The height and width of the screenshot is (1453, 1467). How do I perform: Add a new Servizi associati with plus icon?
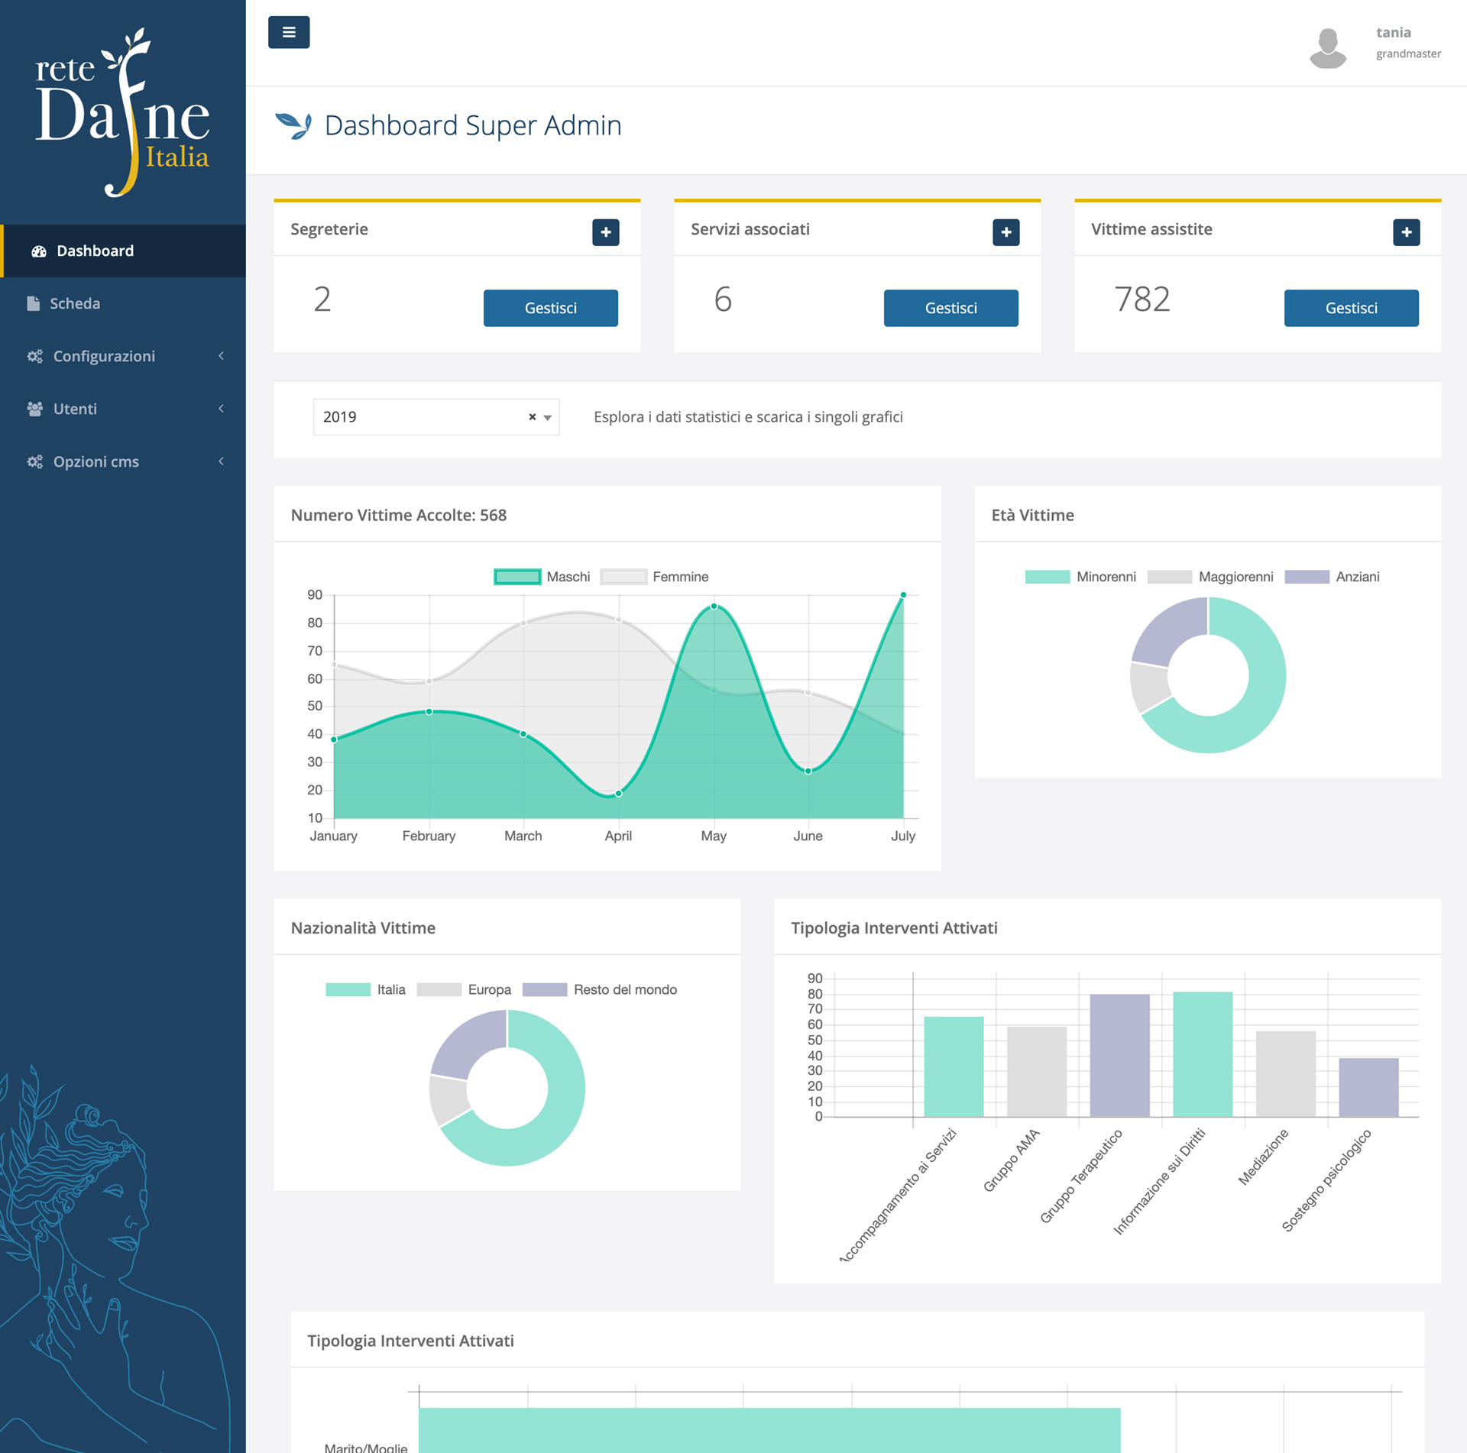pyautogui.click(x=1006, y=232)
